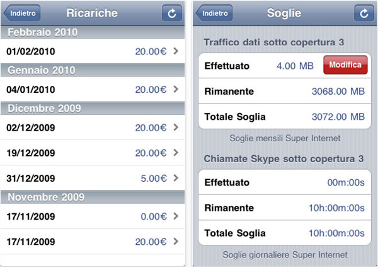The height and width of the screenshot is (267, 378).
Task: Tap Indietro on Soglie screen
Action: click(214, 13)
